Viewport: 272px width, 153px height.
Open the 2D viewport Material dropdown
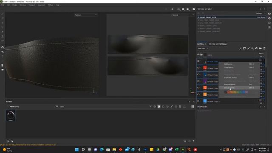tap(183, 15)
